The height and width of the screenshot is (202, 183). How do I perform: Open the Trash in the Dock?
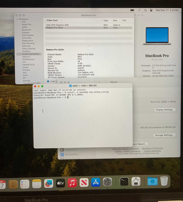[164, 181]
